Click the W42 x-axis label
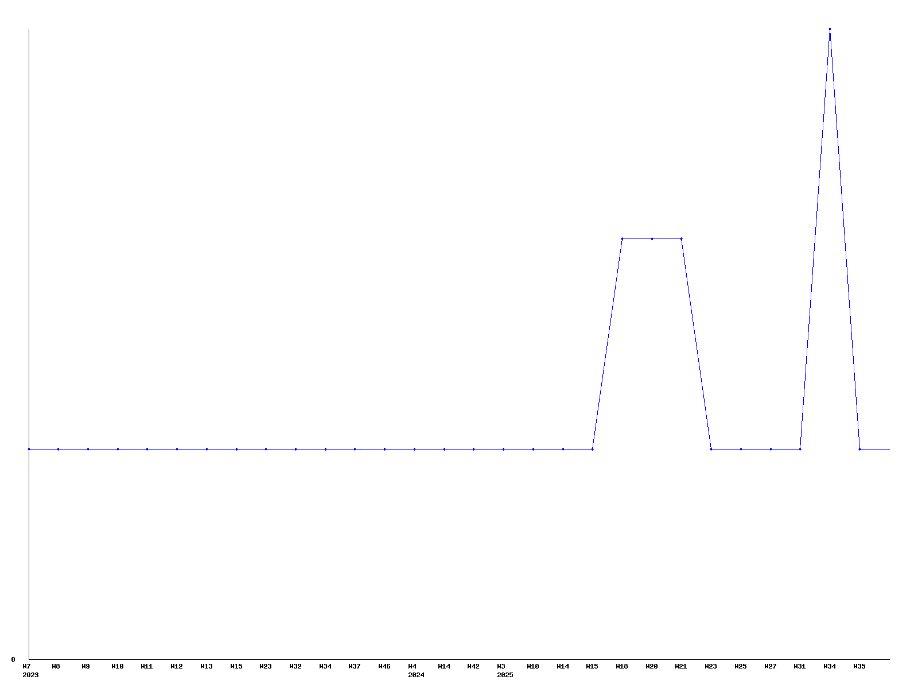 [x=473, y=666]
